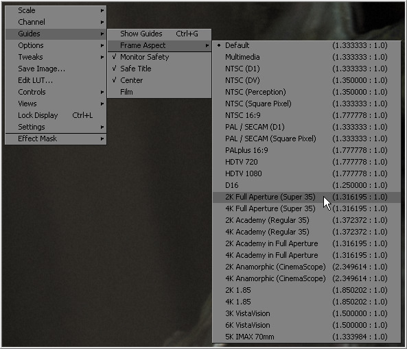Open the Views submenu

(x=56, y=104)
